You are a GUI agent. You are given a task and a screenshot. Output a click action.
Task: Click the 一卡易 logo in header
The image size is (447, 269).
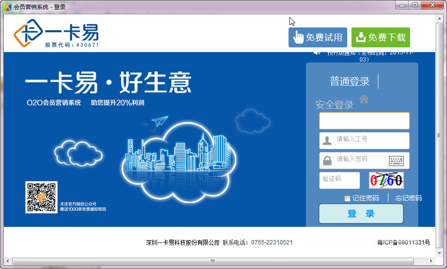point(56,34)
